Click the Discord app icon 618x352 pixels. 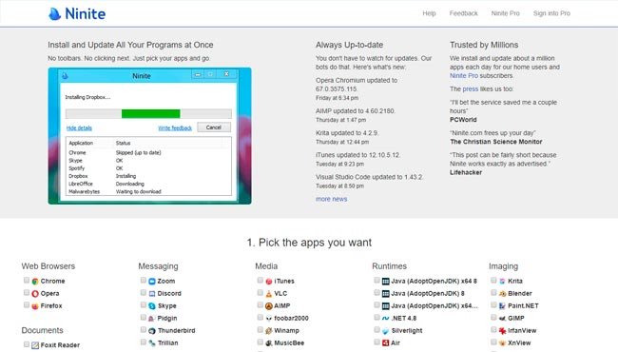[152, 294]
